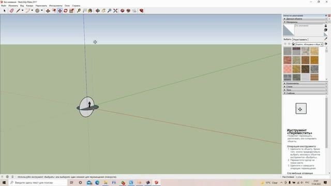The height and width of the screenshot is (186, 331).
Task: Click the materials list scrollbar
Action: click(x=326, y=63)
